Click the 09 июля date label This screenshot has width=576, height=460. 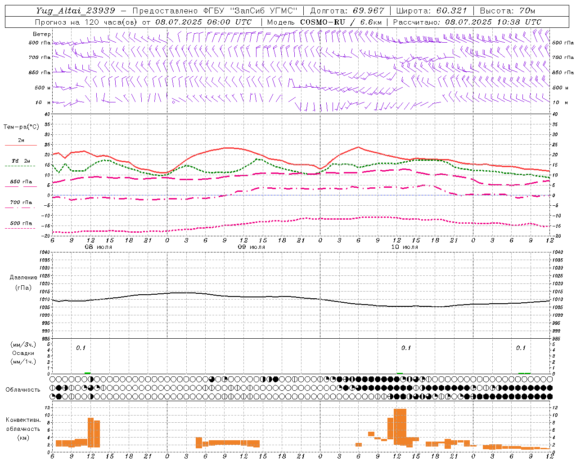click(251, 247)
